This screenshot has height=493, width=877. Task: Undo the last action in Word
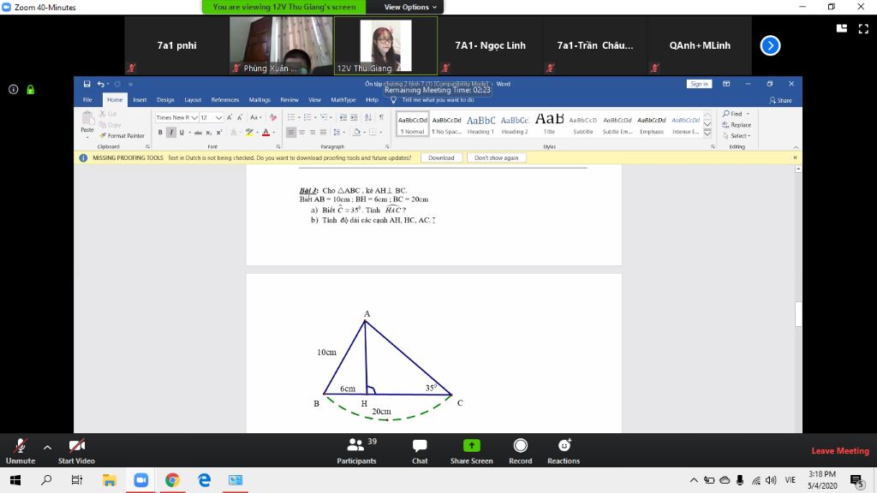tap(101, 84)
